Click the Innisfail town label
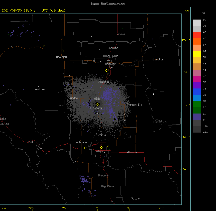216x211 pixels. 104,82
